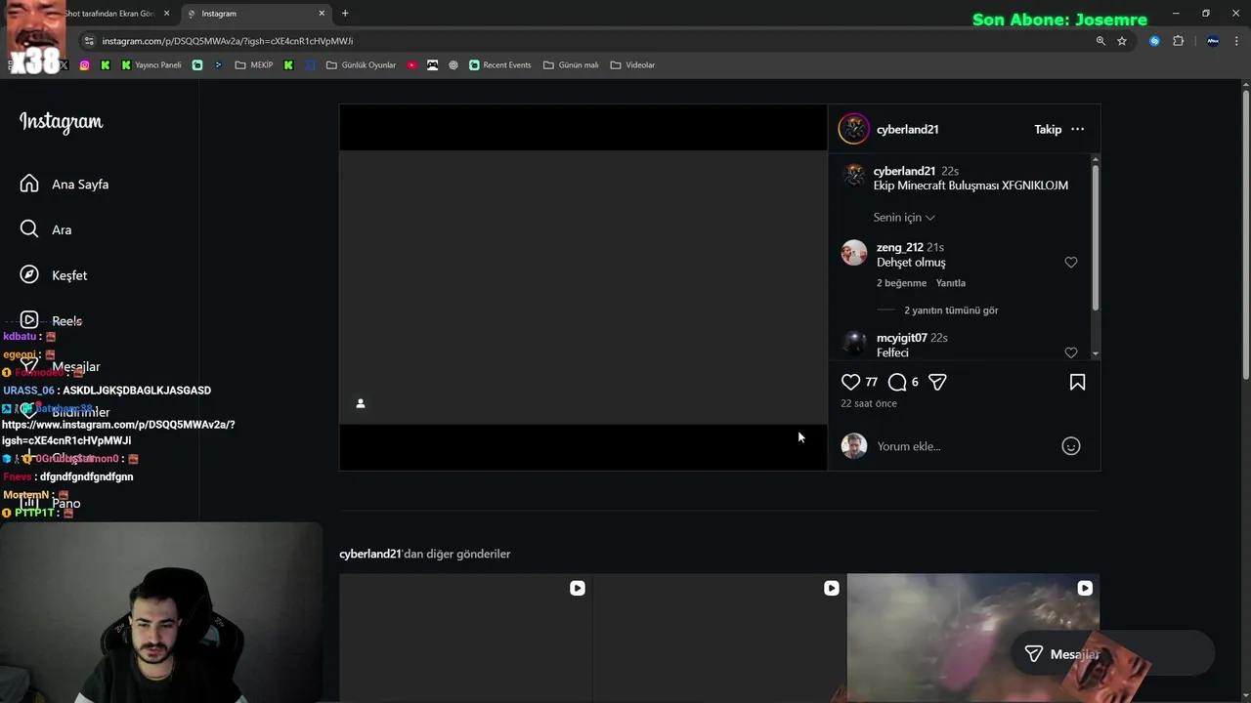Reply to zeng_212 with Yanıtla
This screenshot has height=703, width=1251.
[x=950, y=283]
